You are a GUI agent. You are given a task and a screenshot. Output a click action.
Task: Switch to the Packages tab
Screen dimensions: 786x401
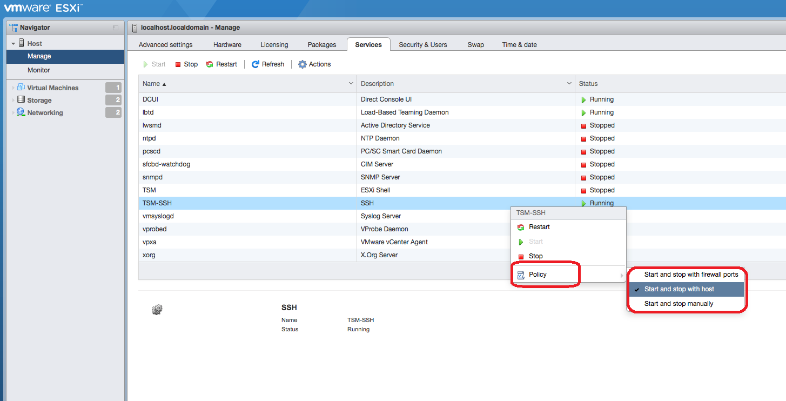[x=322, y=45]
